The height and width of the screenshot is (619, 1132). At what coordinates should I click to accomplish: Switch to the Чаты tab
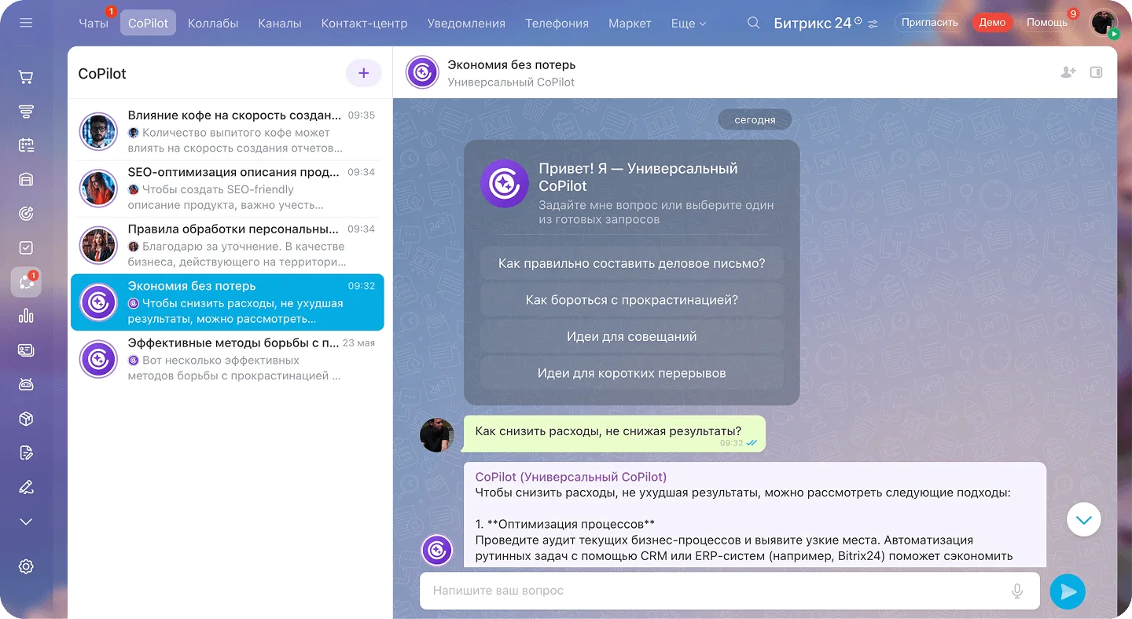pyautogui.click(x=94, y=24)
